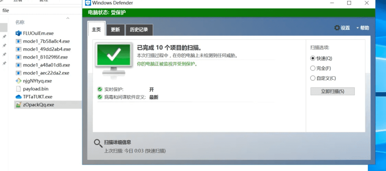Select the 完全(F) scan option
The height and width of the screenshot is (171, 386).
[x=320, y=68]
